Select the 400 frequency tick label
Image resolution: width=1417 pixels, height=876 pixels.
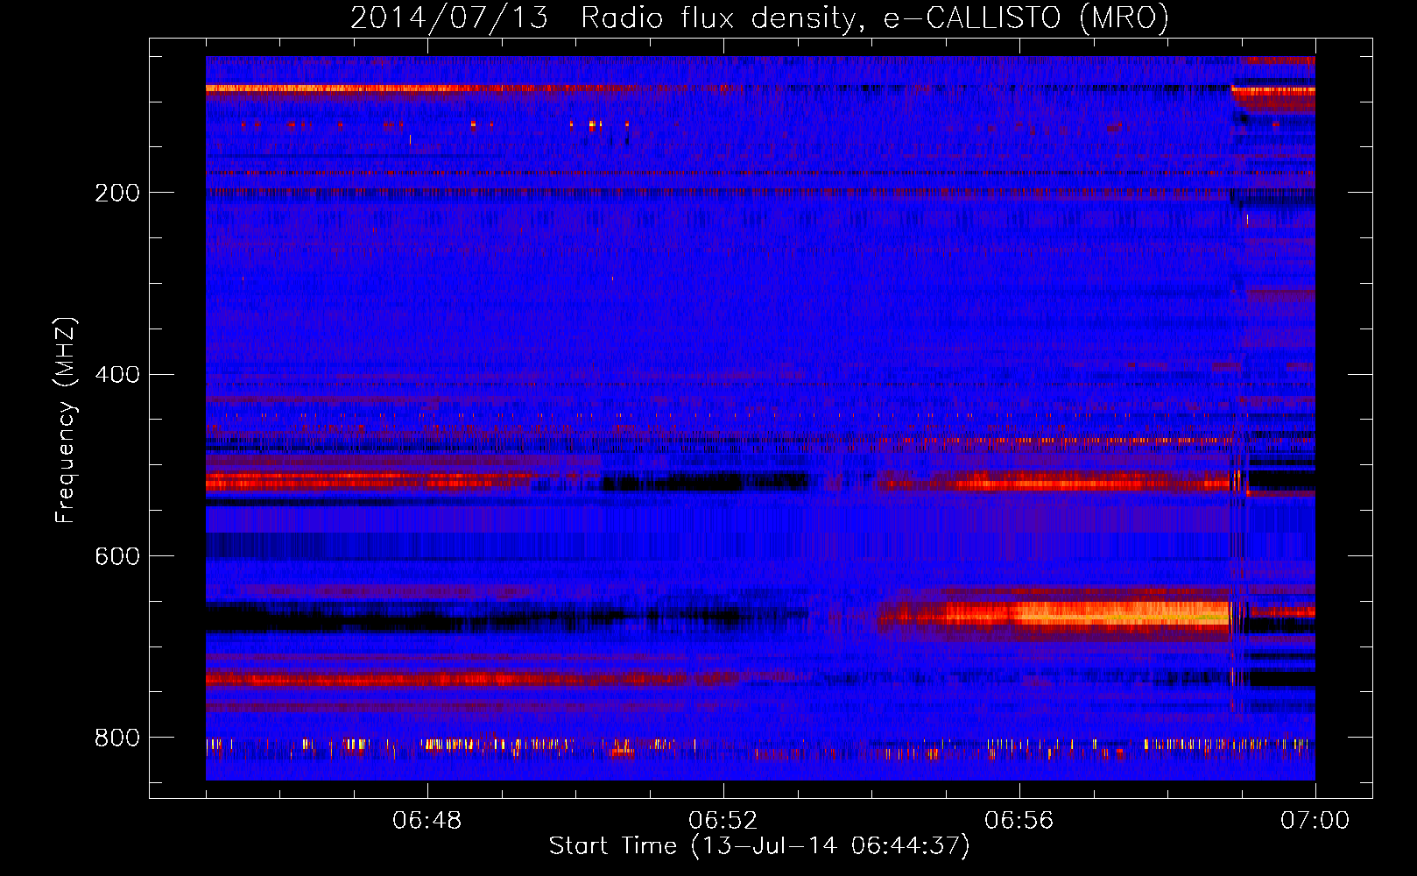(x=117, y=375)
